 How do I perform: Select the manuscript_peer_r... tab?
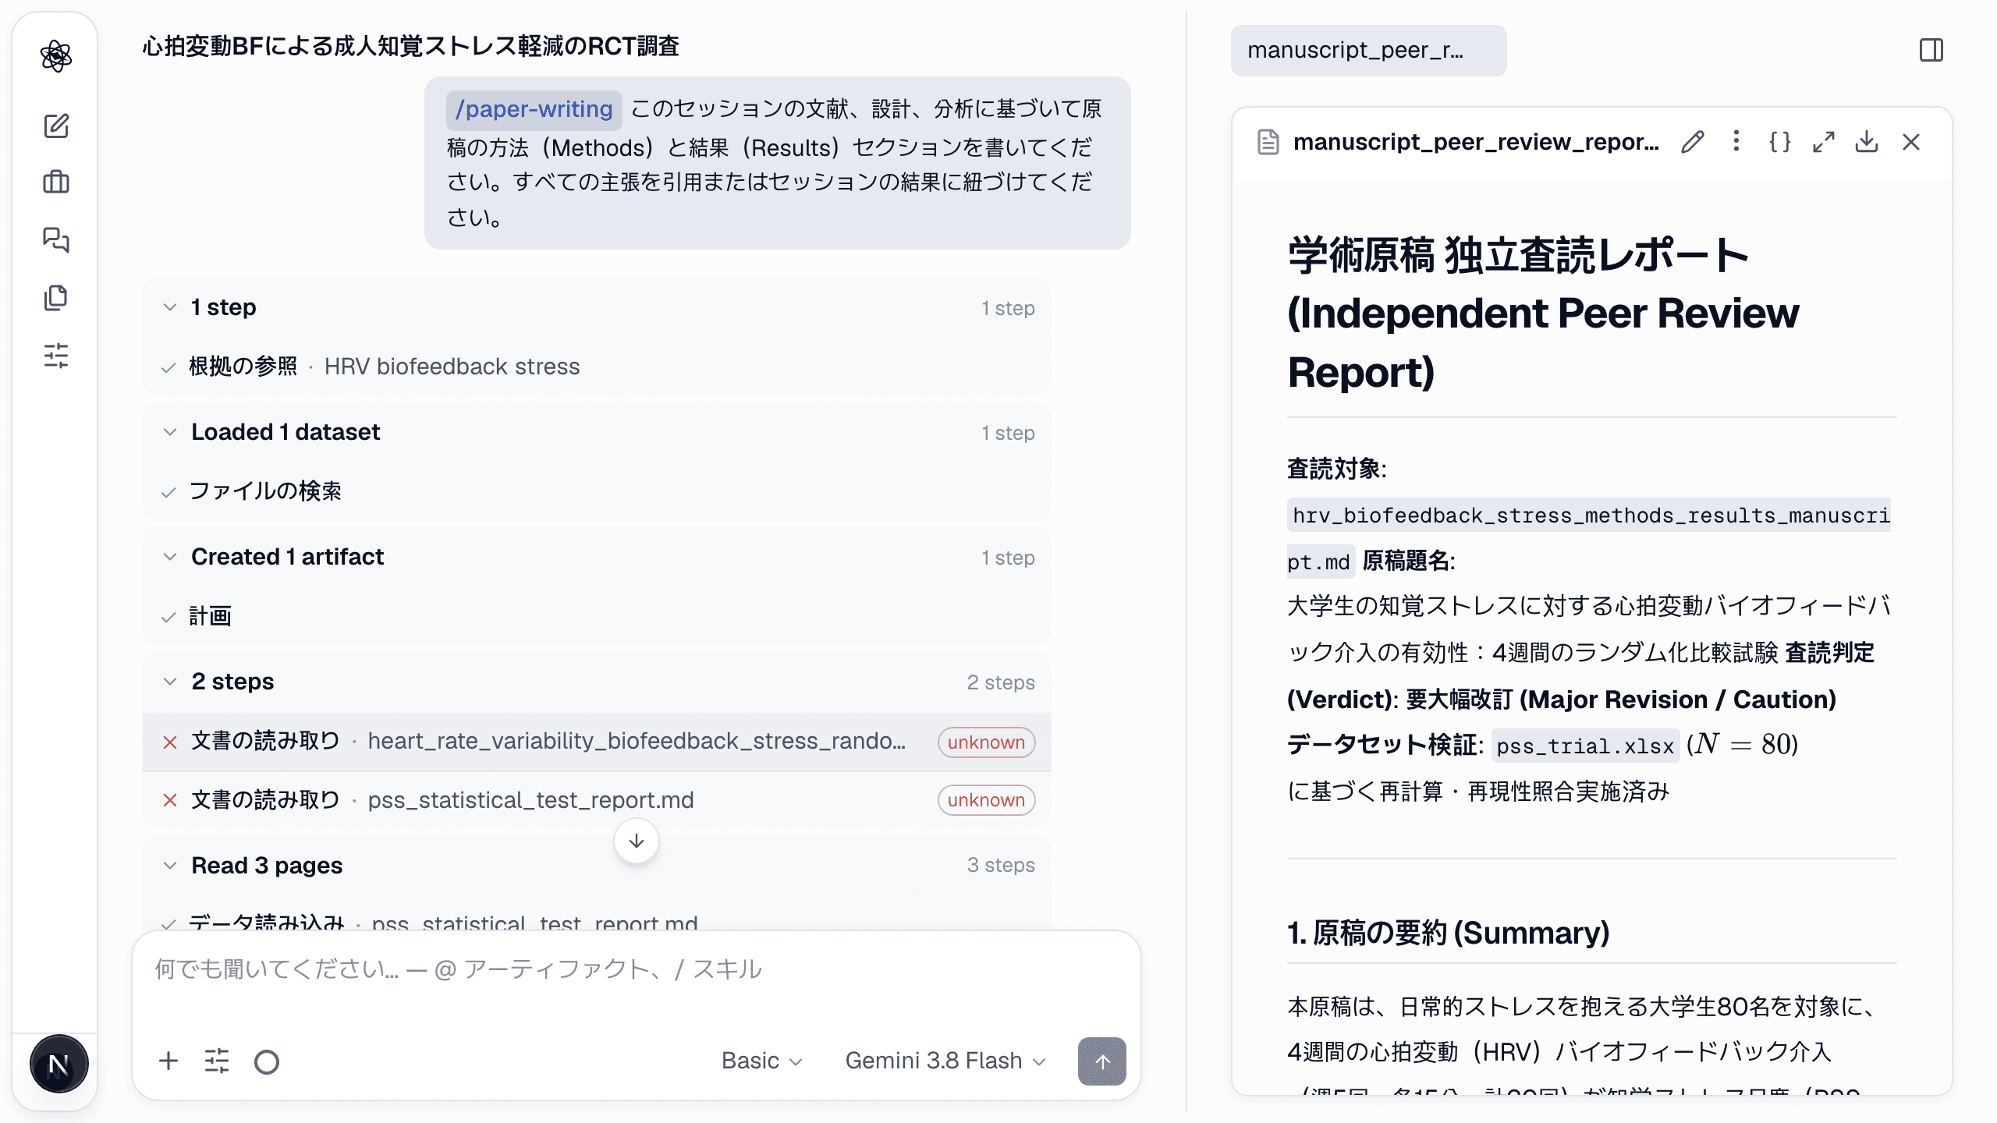[1368, 51]
